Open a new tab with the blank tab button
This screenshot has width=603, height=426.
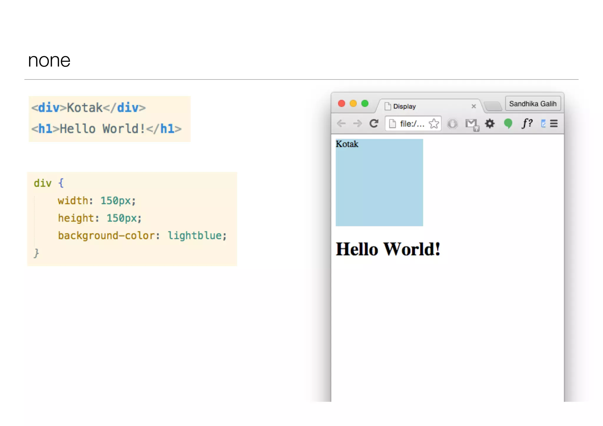pos(493,106)
